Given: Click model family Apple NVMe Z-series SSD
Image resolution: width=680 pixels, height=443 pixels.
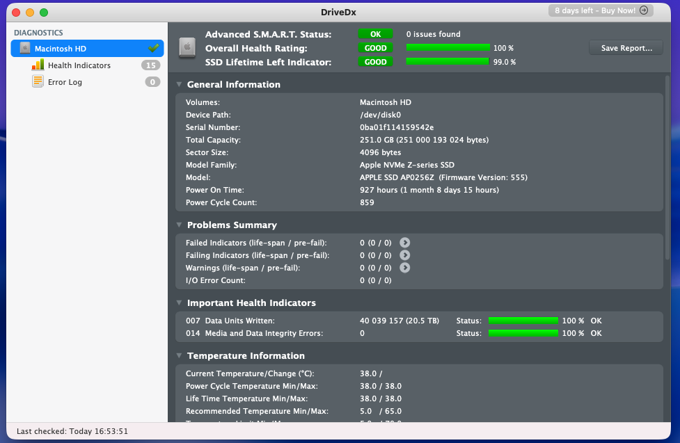Looking at the screenshot, I should click(406, 165).
